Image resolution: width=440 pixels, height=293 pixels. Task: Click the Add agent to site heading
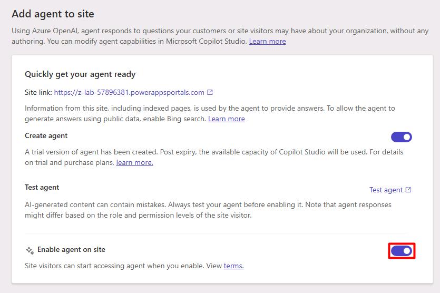coord(53,14)
